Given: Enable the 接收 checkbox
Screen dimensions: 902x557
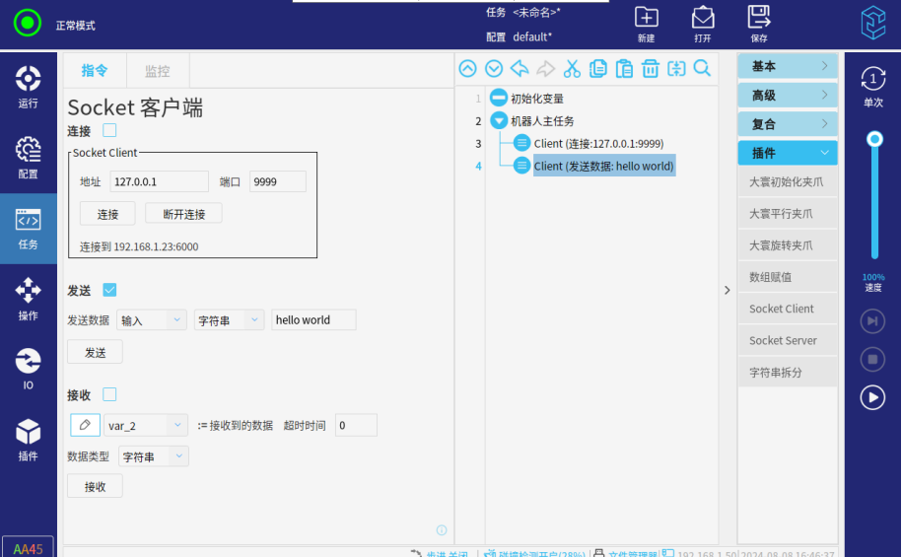Looking at the screenshot, I should tap(110, 394).
